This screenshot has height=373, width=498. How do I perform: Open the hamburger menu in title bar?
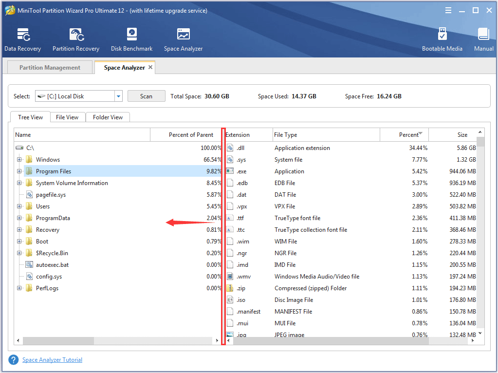click(448, 10)
